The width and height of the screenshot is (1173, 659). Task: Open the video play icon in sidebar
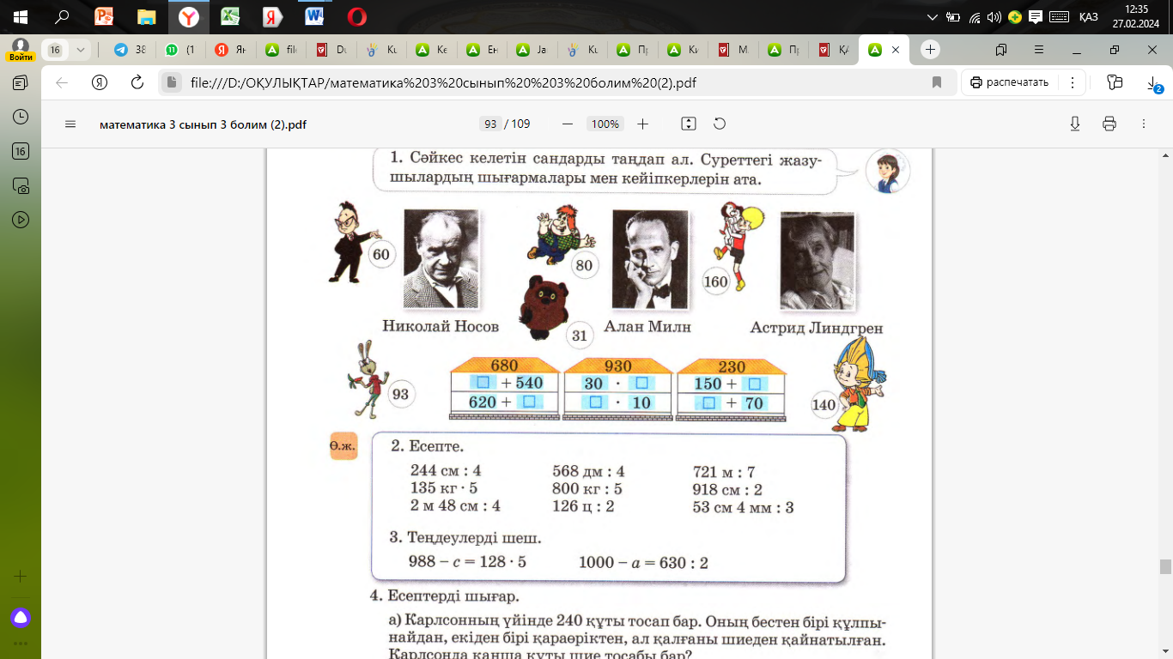pyautogui.click(x=21, y=220)
